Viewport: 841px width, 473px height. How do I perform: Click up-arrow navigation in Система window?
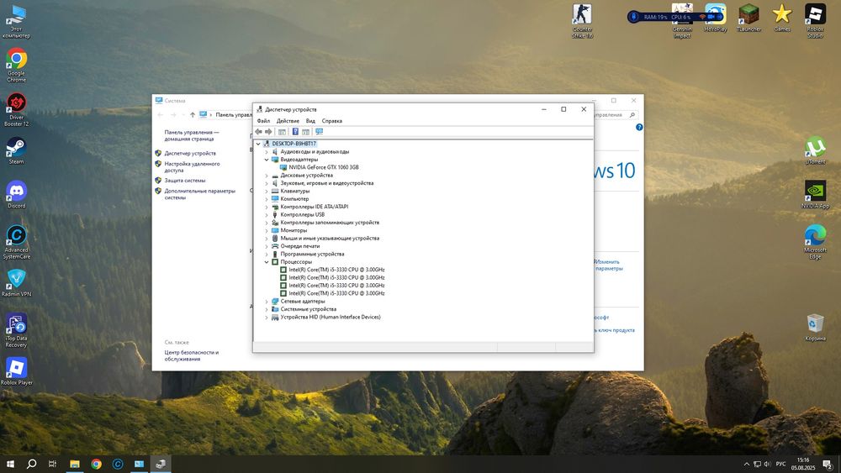(193, 114)
